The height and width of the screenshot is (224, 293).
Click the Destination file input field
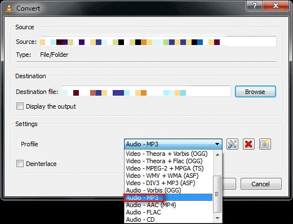pyautogui.click(x=146, y=92)
